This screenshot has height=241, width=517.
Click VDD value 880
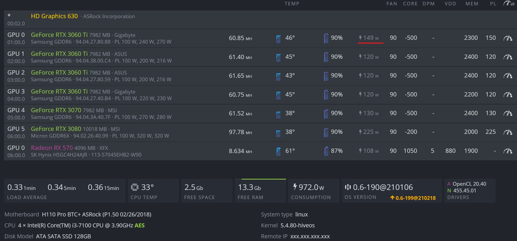pos(450,151)
